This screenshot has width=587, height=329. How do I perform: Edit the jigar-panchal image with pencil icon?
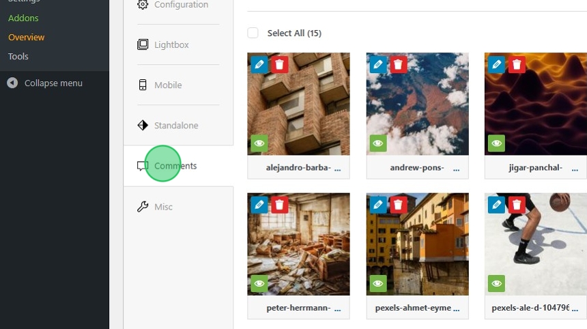[x=496, y=65]
